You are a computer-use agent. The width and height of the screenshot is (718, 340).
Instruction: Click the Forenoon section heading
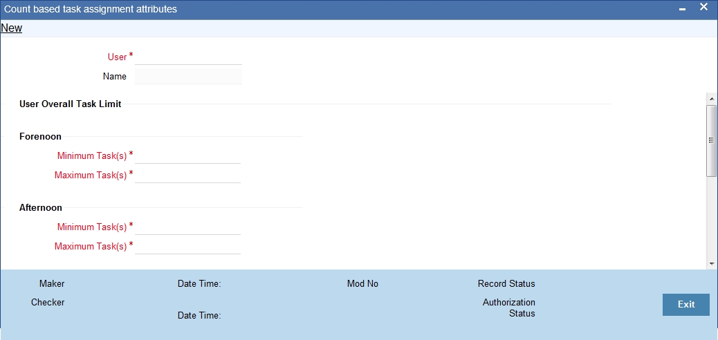tap(40, 136)
